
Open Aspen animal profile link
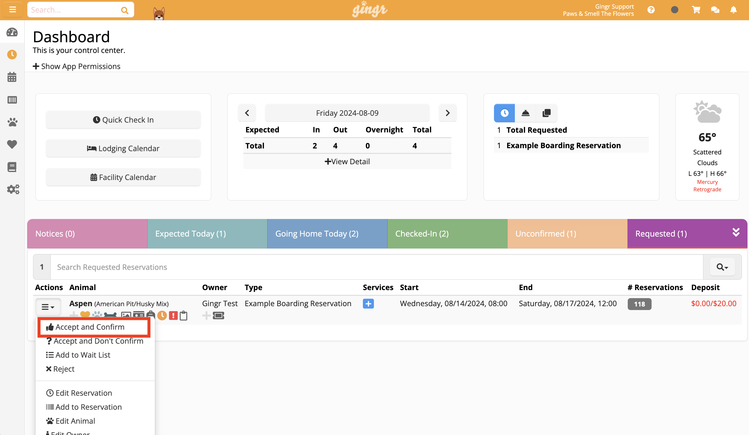click(x=81, y=303)
